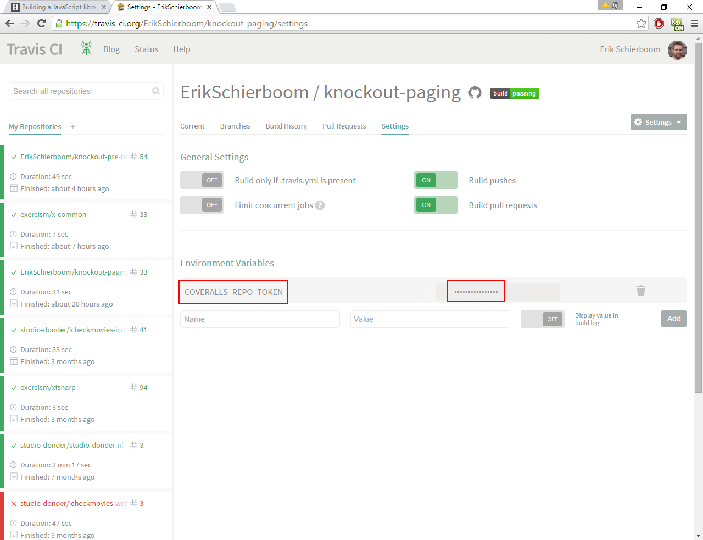Delete COVERALLS_REPO_TOKEN with trash icon

point(641,291)
